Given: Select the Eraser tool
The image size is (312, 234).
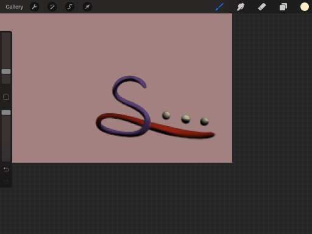Looking at the screenshot, I should 262,7.
